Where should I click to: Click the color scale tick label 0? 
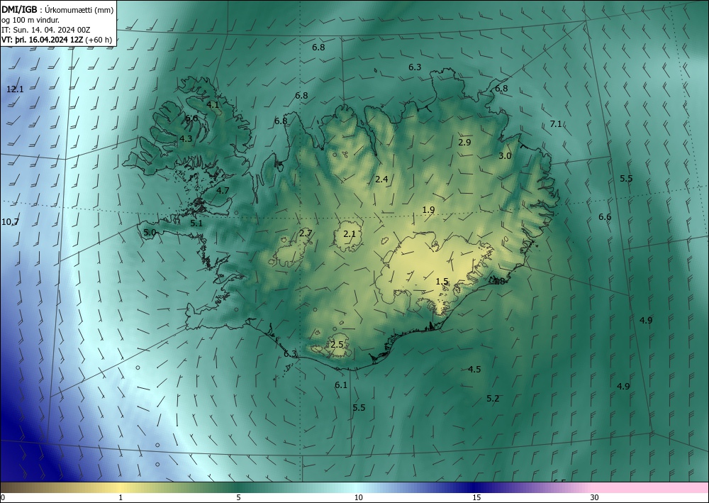click(x=3, y=498)
